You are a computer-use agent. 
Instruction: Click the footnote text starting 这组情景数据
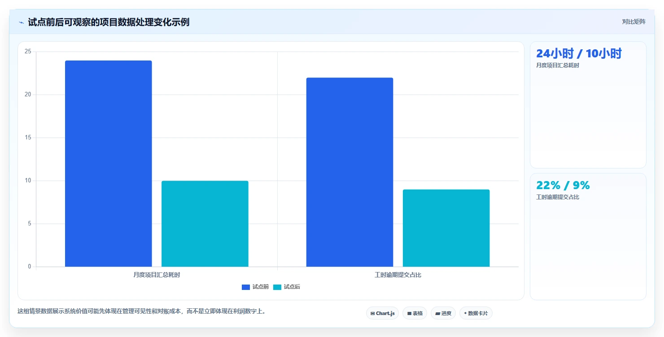coord(142,311)
